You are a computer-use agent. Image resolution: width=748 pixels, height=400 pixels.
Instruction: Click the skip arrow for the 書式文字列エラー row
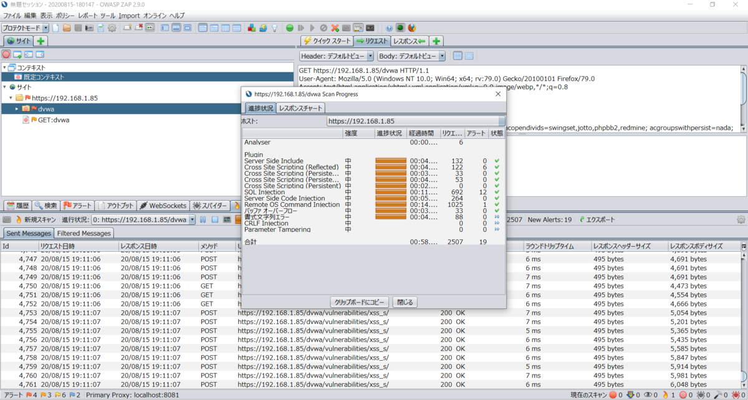497,217
